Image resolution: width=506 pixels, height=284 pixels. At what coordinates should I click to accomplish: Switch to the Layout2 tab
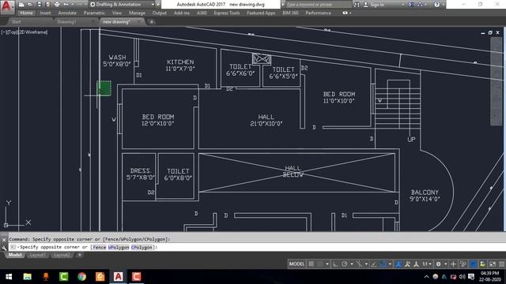62,255
